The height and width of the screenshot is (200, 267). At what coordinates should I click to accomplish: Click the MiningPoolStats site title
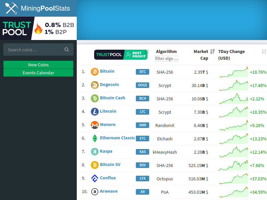coord(45,8)
